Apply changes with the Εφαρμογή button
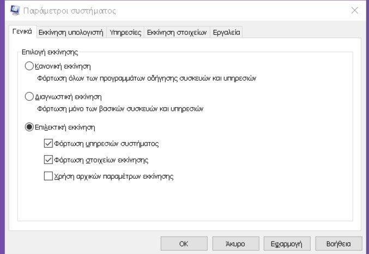 coord(287,243)
